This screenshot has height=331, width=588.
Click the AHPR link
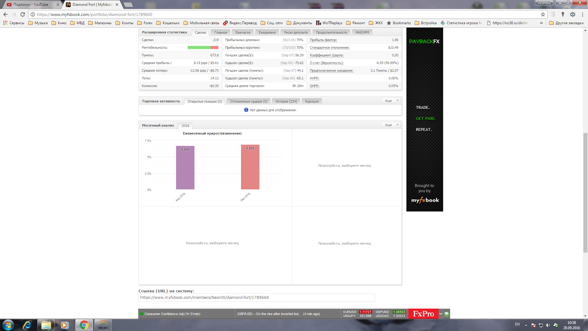click(315, 78)
